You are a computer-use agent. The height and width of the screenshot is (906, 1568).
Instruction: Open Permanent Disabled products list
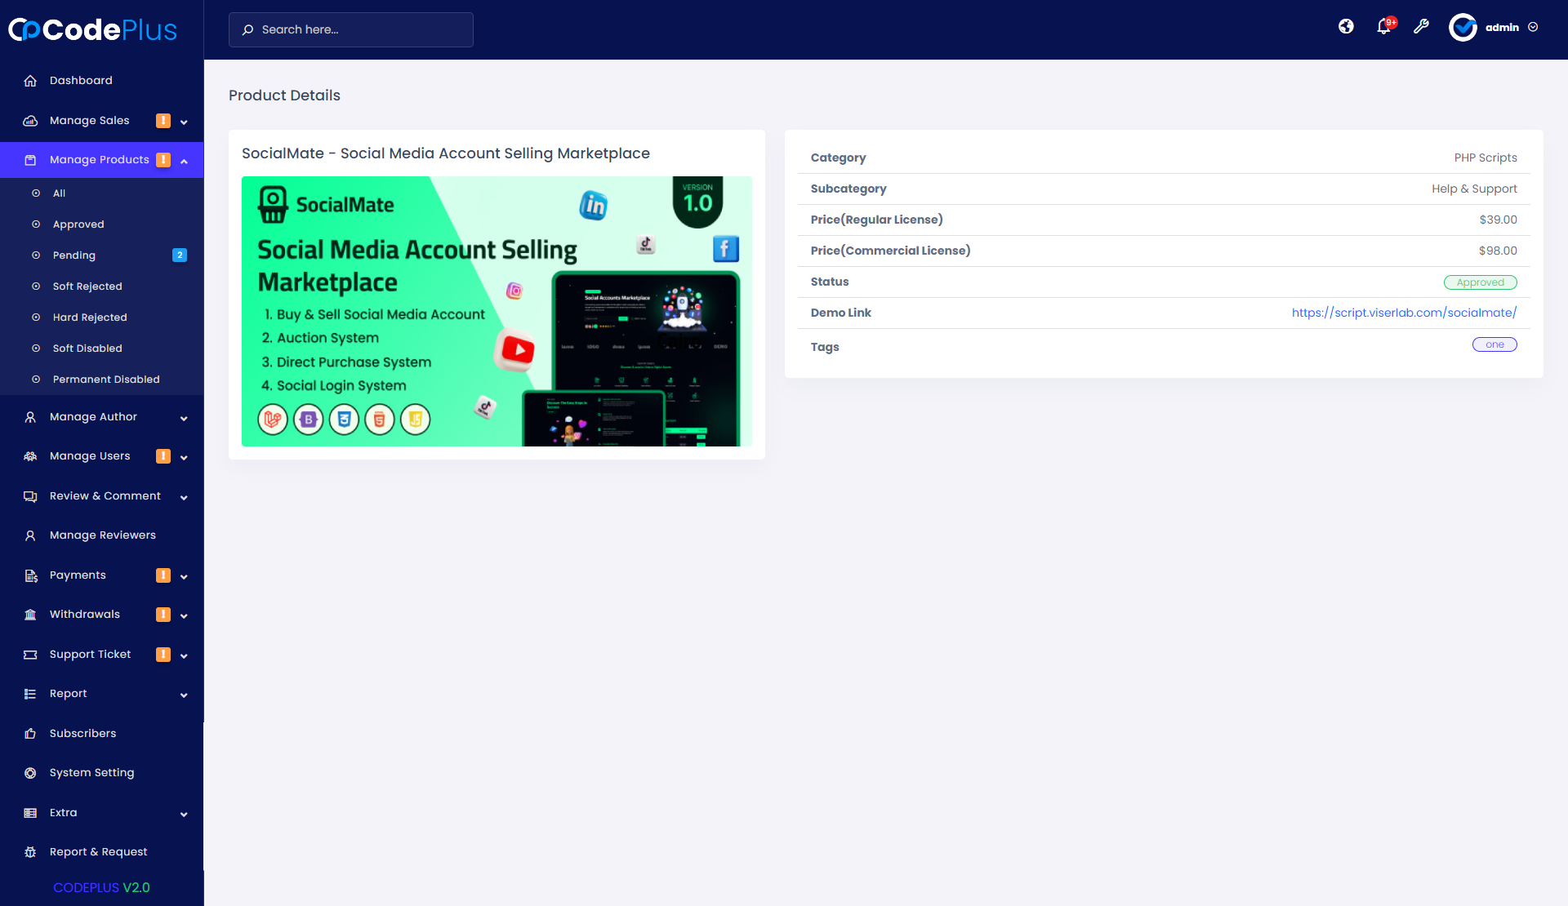click(x=106, y=380)
